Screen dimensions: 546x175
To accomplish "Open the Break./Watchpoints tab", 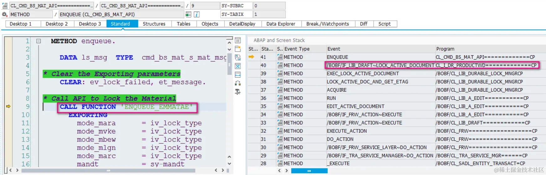I will pos(328,24).
